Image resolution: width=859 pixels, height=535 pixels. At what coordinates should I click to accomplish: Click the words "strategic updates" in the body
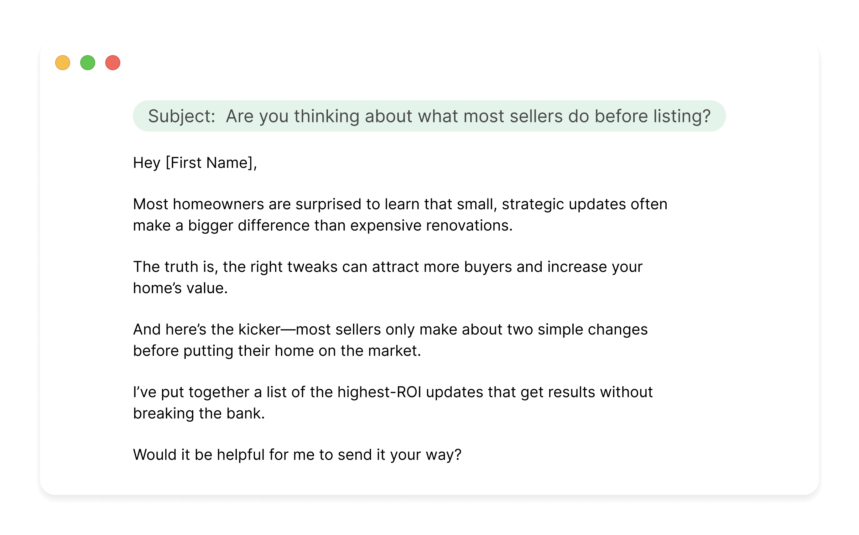[x=564, y=204]
